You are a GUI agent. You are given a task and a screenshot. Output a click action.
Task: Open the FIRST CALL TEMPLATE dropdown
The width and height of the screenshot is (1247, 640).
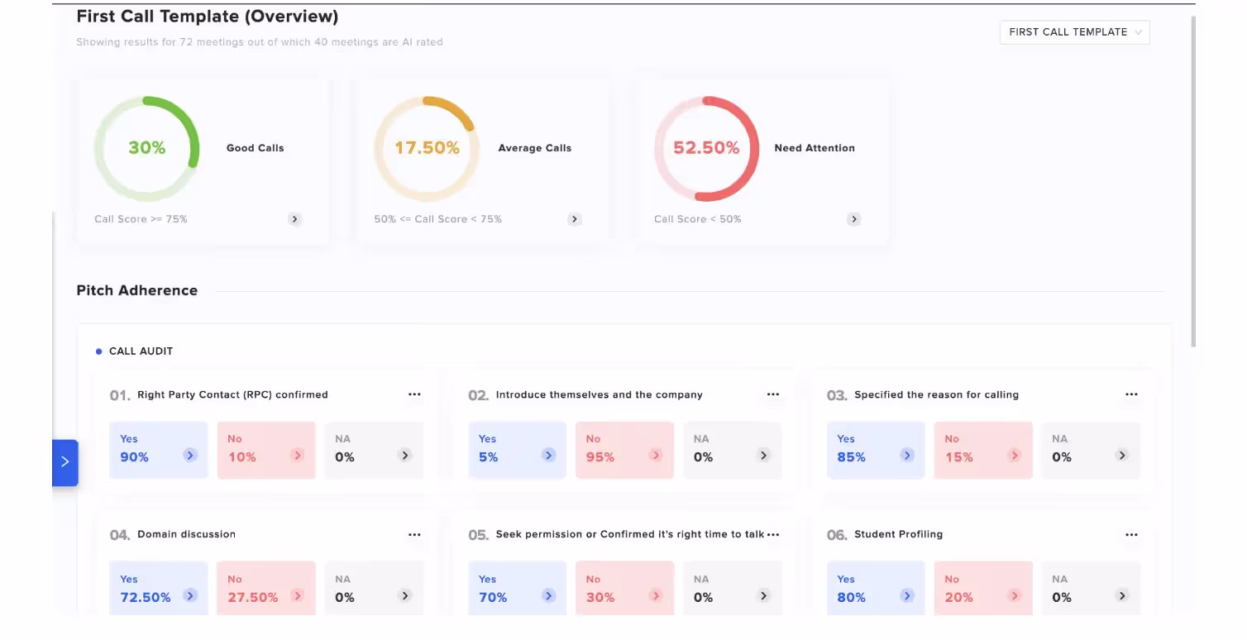click(1074, 32)
